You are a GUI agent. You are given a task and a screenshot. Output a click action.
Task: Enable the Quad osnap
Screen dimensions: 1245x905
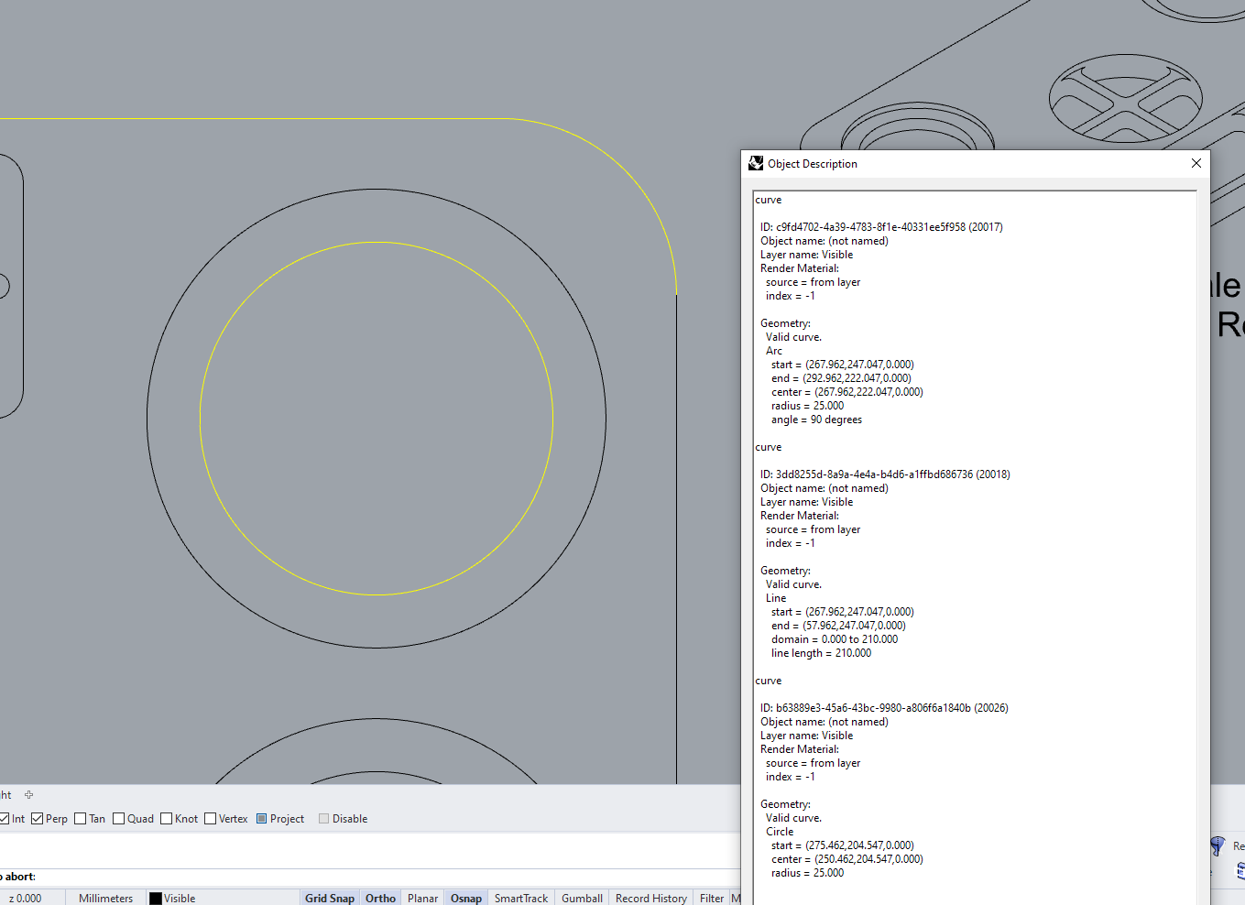click(x=118, y=818)
